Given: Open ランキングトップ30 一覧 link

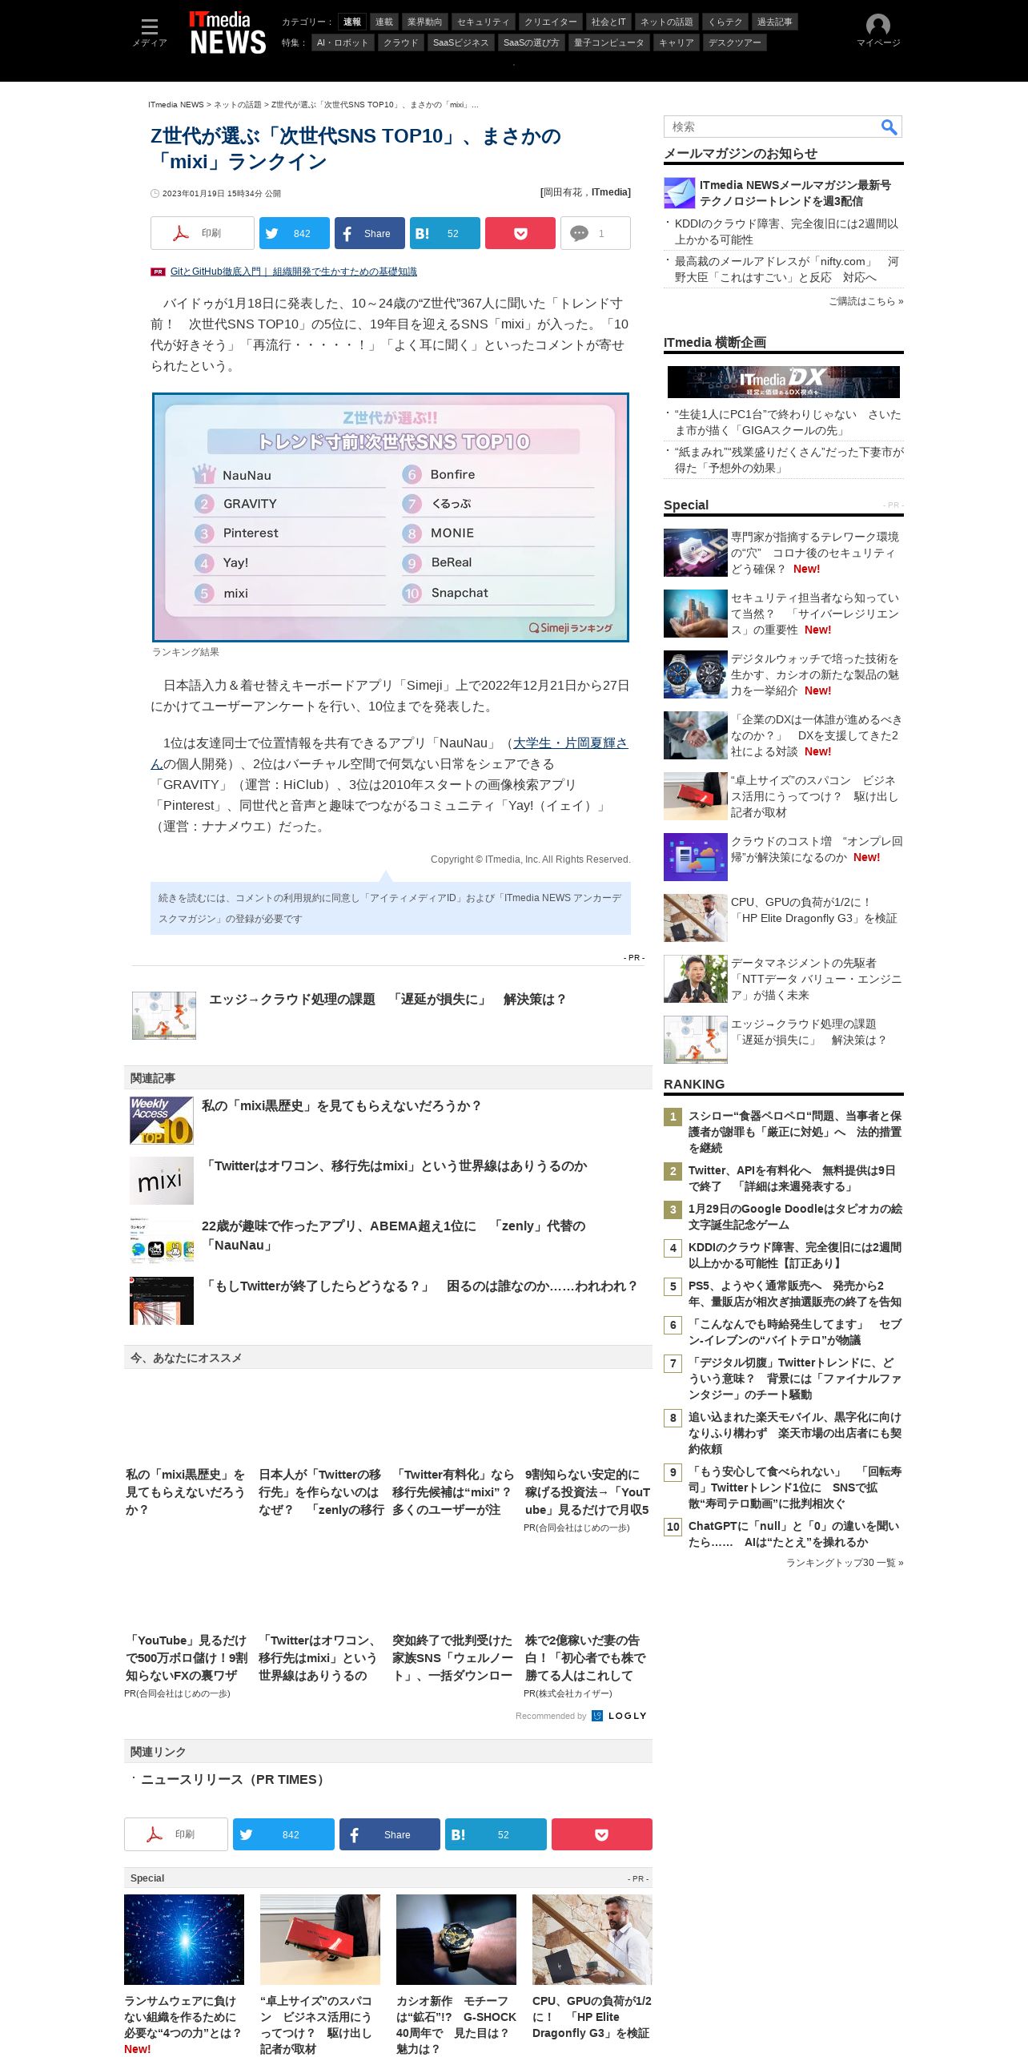Looking at the screenshot, I should click(x=845, y=1563).
